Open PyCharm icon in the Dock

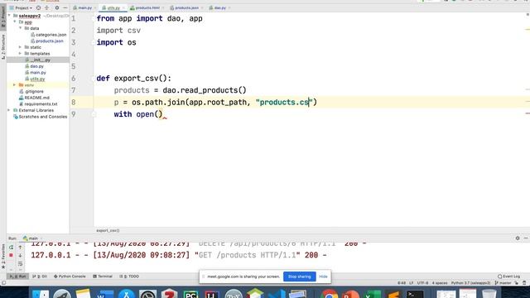tap(190, 294)
